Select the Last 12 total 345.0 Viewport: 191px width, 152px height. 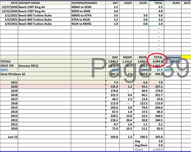click(156, 137)
